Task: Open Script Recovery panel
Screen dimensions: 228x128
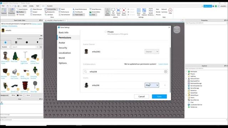Action: 95,9
